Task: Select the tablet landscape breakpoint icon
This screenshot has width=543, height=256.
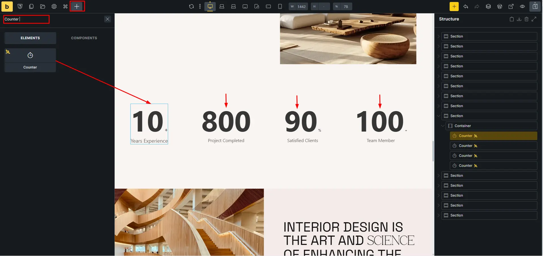Action: 245,6
